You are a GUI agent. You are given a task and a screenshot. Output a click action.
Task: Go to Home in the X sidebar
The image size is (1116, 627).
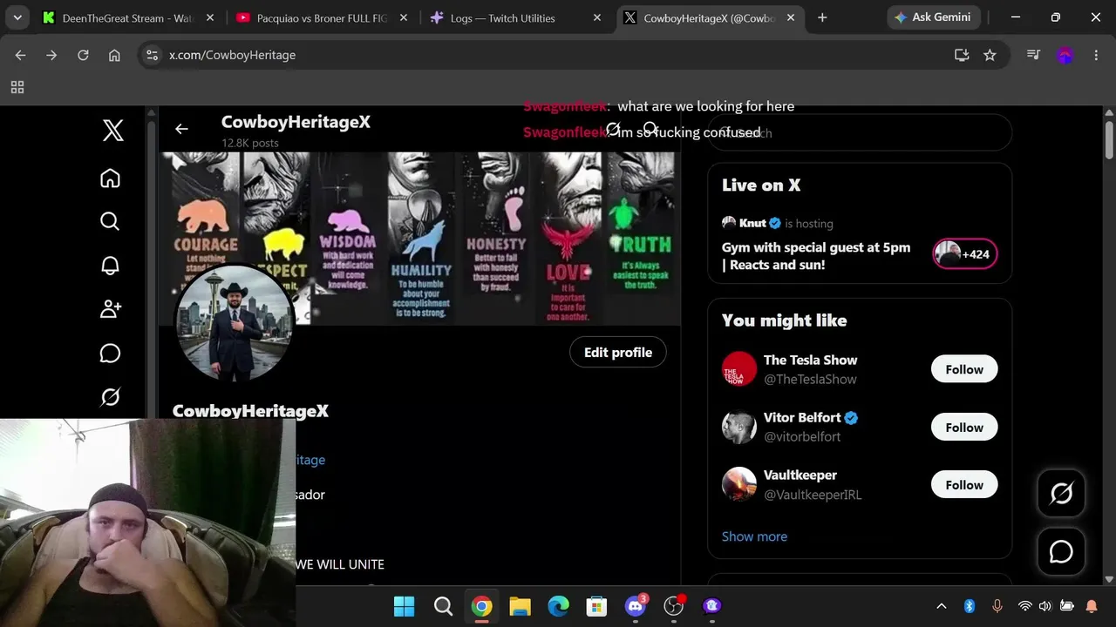110,179
